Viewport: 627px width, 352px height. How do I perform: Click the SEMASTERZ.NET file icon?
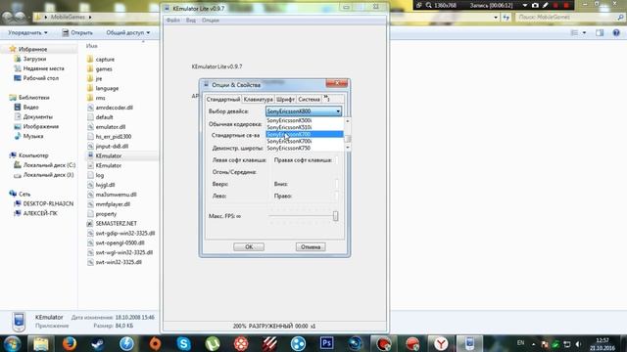[90, 224]
